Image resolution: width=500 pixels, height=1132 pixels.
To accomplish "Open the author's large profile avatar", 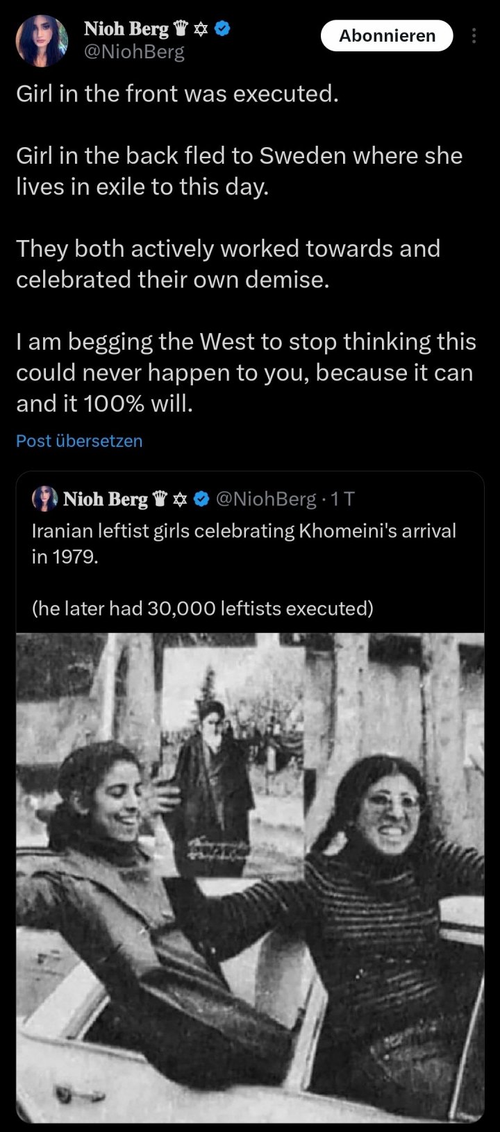I will point(42,40).
